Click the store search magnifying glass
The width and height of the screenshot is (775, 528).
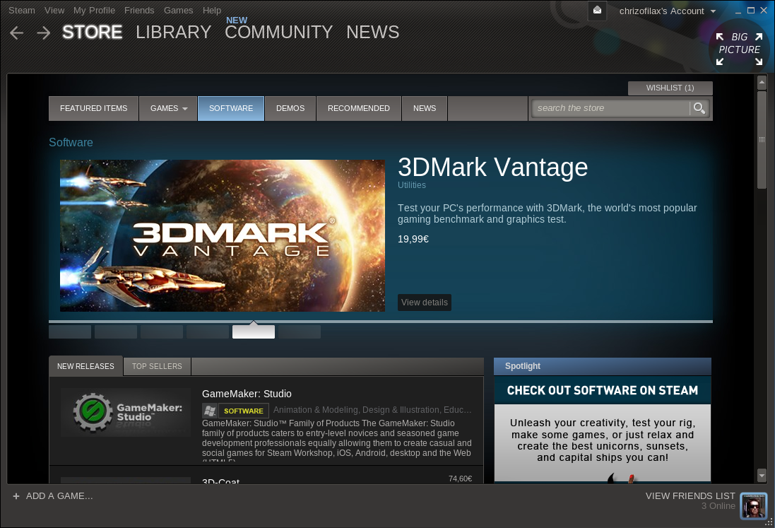(x=699, y=108)
